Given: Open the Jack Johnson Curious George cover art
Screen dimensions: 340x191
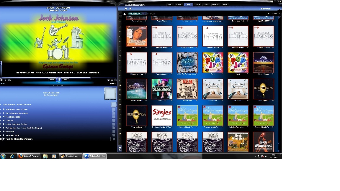Looking at the screenshot, I should click(x=58, y=41).
